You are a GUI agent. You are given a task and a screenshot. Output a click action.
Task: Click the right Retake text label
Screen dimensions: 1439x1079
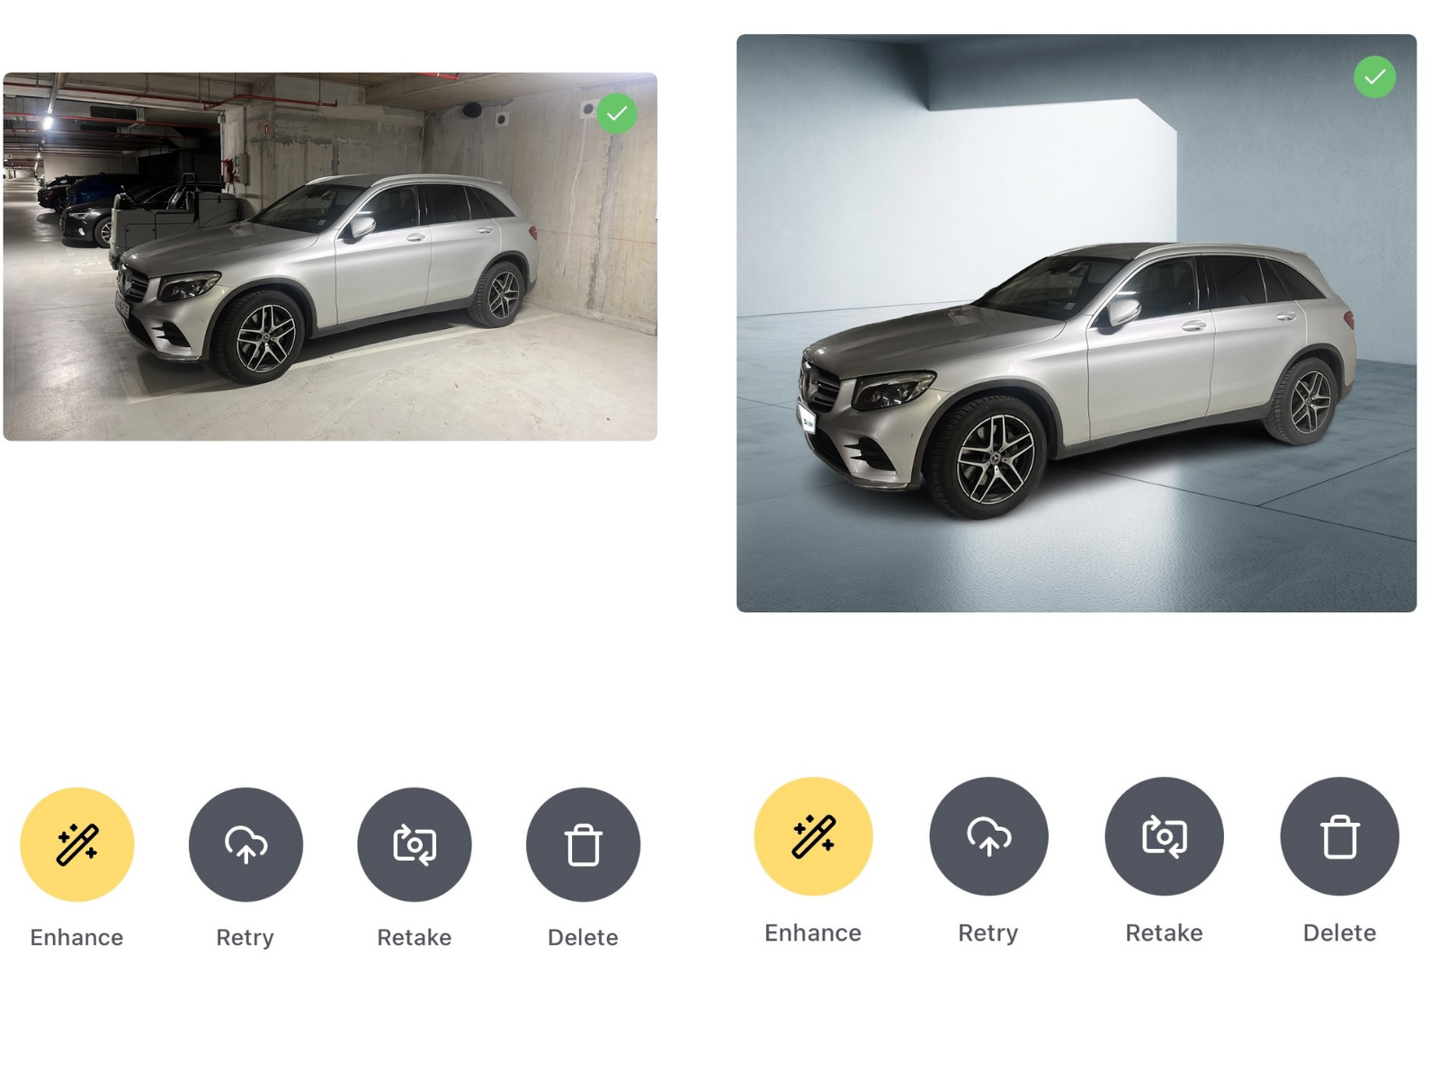pos(1164,932)
